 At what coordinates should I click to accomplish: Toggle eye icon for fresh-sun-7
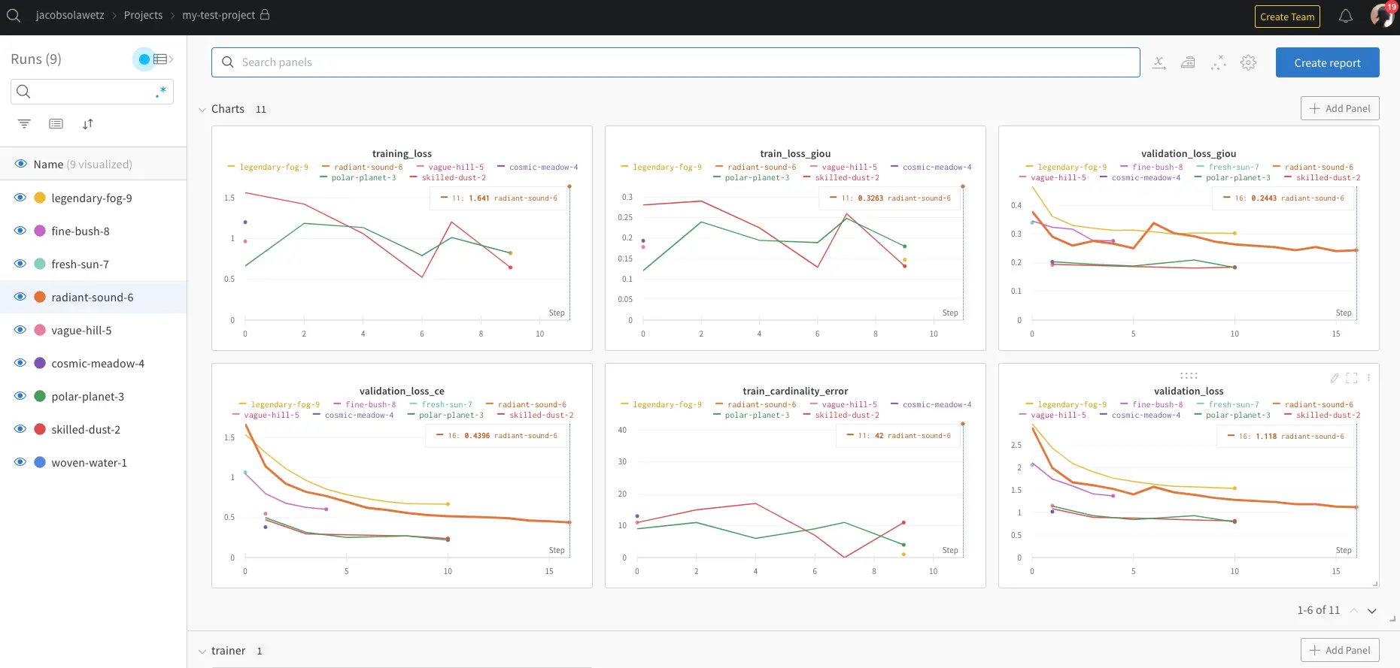(20, 264)
